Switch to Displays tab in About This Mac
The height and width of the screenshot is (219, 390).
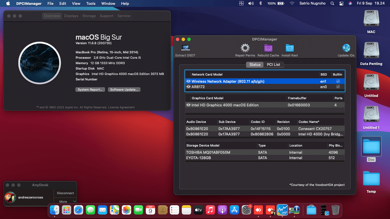click(x=71, y=16)
